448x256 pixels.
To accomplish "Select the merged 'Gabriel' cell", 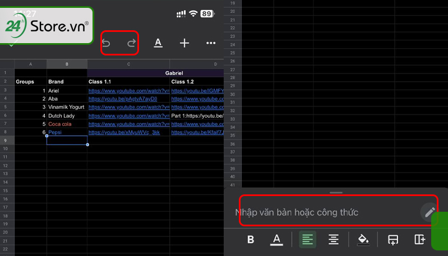I will (x=156, y=73).
